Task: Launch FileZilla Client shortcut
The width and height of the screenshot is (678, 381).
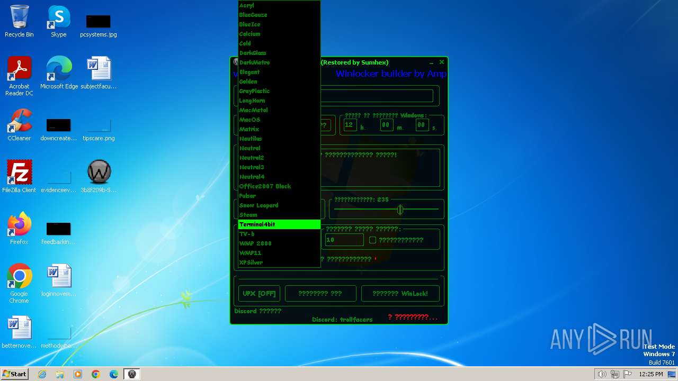Action: 19,177
